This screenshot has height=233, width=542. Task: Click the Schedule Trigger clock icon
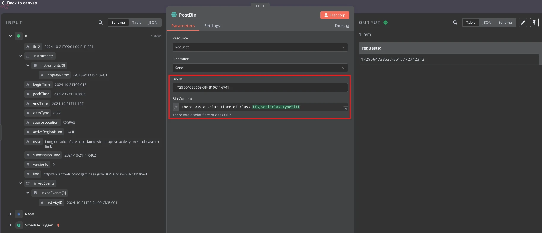point(19,225)
